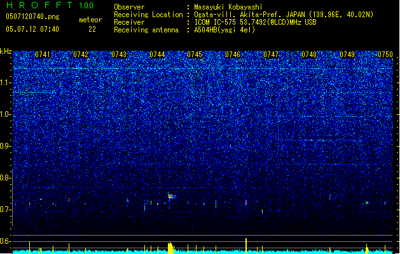Select the Ogata-vill. Akita-Pref. JAPAN location text

click(x=284, y=15)
